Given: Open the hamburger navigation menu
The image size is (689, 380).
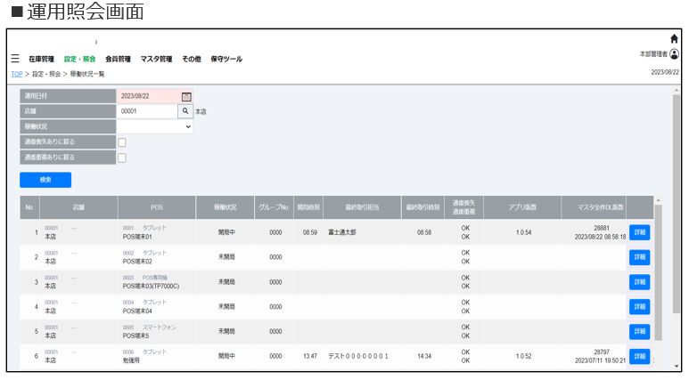Looking at the screenshot, I should 15,59.
